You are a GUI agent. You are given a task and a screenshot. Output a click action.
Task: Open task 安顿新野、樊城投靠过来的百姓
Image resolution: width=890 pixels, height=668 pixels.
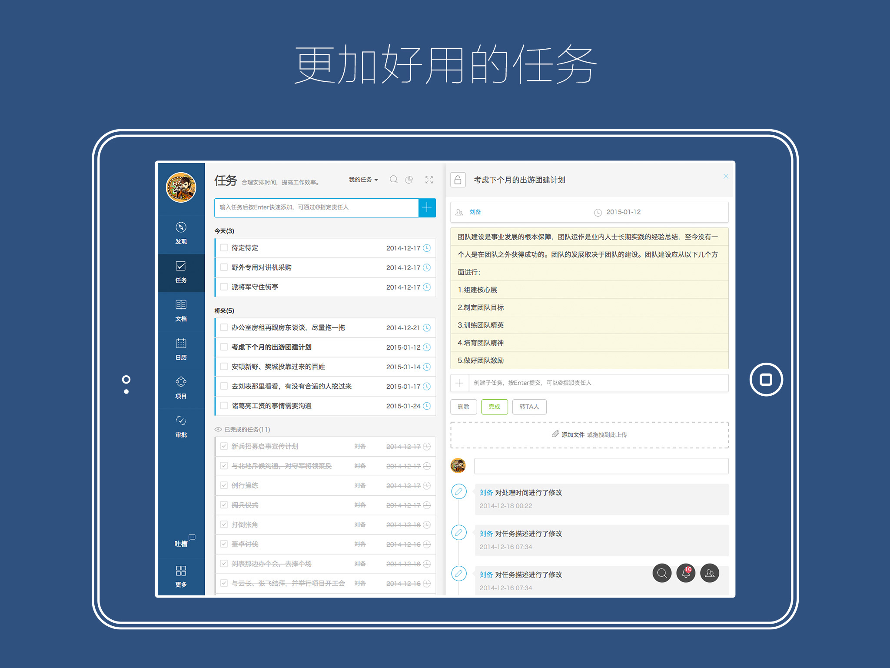[x=278, y=367]
